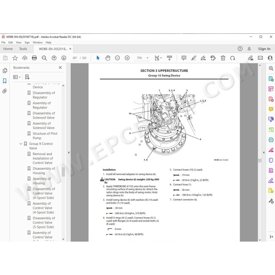Screen dimensions: 275x275
Task: Print the document with printer icon
Action: [35, 58]
